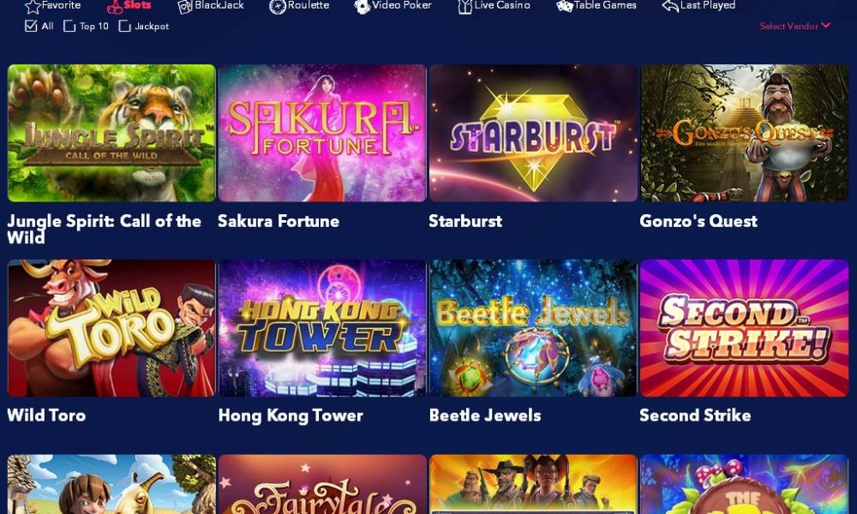Select the Beetle Jewels game tile
Image resolution: width=857 pixels, height=514 pixels.
533,328
